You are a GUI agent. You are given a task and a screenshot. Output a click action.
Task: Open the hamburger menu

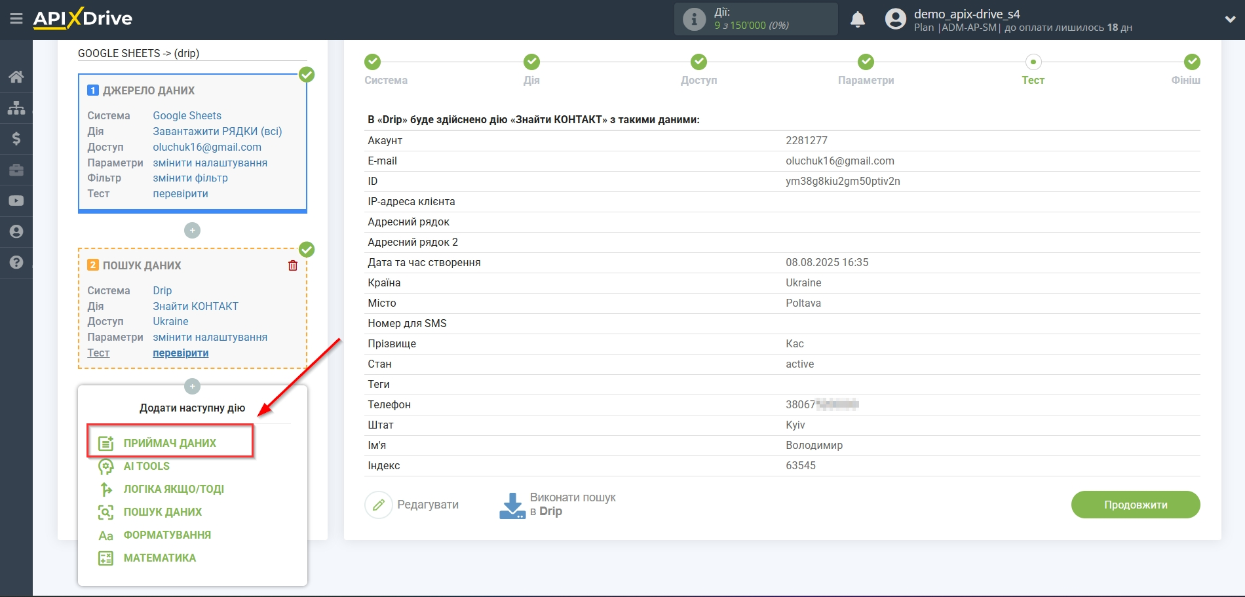pyautogui.click(x=16, y=19)
